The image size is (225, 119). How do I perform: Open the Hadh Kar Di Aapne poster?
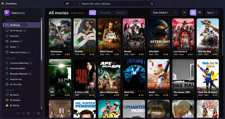click(x=208, y=78)
